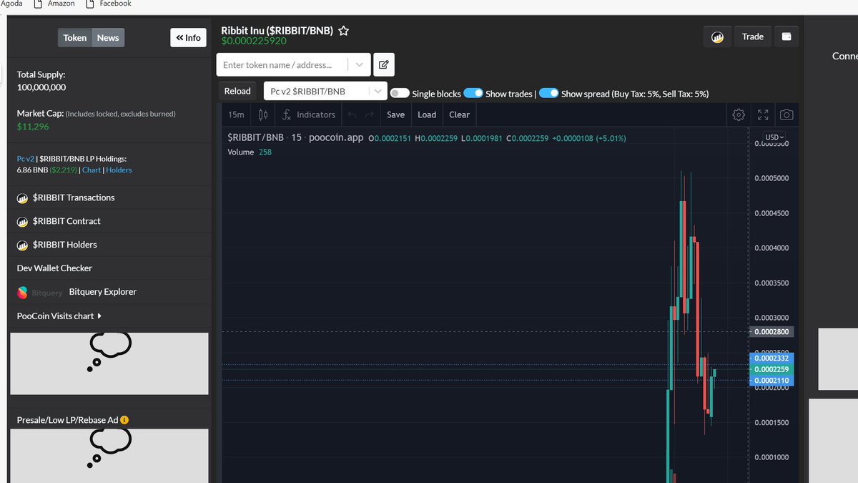Favorite Ribbit Inu with the star icon

point(343,31)
